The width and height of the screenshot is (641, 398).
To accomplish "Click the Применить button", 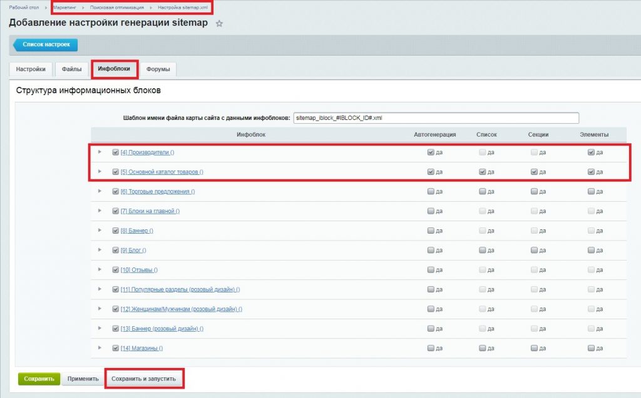I will pos(83,379).
